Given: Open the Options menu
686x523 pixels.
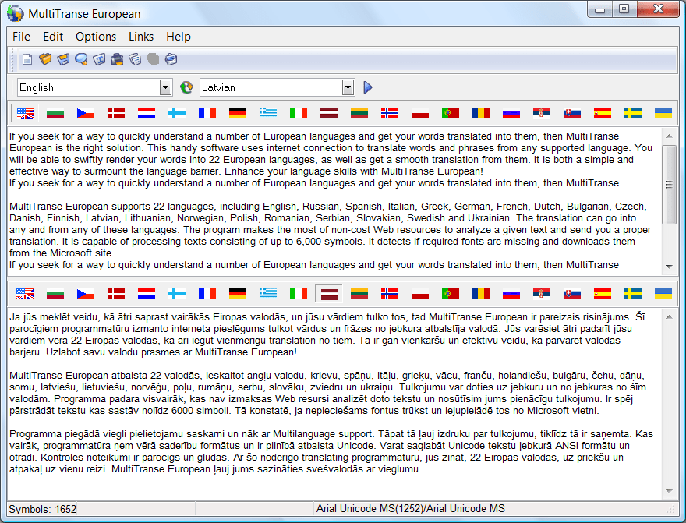Looking at the screenshot, I should pyautogui.click(x=95, y=36).
